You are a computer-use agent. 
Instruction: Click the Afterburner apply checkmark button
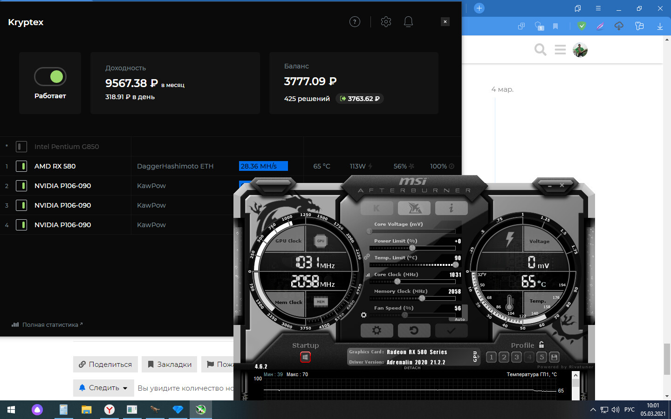451,331
